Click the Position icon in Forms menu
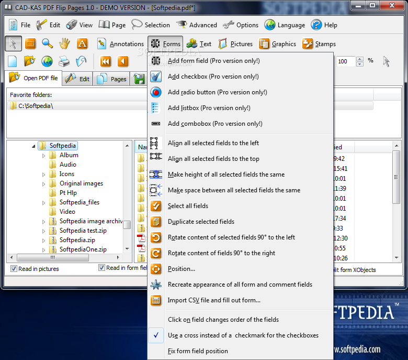 click(156, 269)
